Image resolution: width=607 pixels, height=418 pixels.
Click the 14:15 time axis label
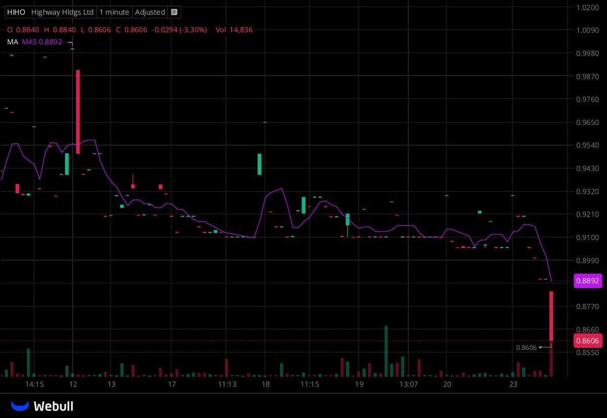35,385
